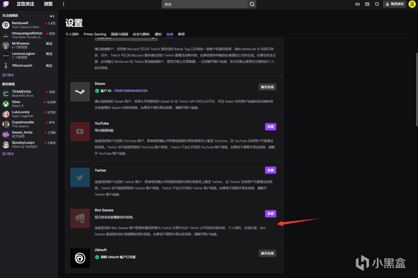
Task: Click the 1NicerLauch channel name
Action: click(x=22, y=65)
